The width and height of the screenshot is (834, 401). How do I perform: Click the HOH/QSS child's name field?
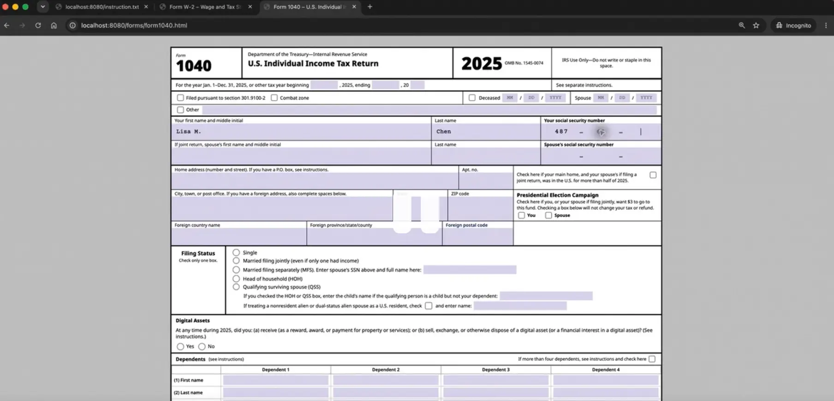546,296
